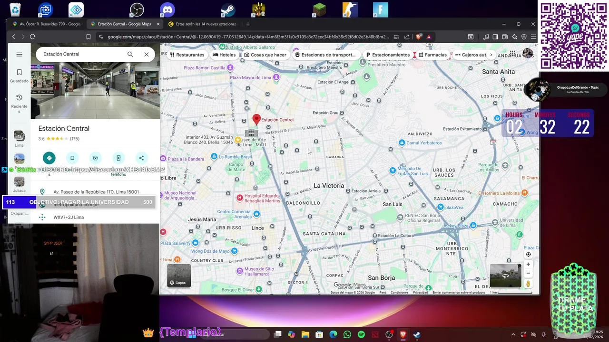The image size is (609, 342).
Task: Click the my location button on map
Action: click(x=528, y=255)
